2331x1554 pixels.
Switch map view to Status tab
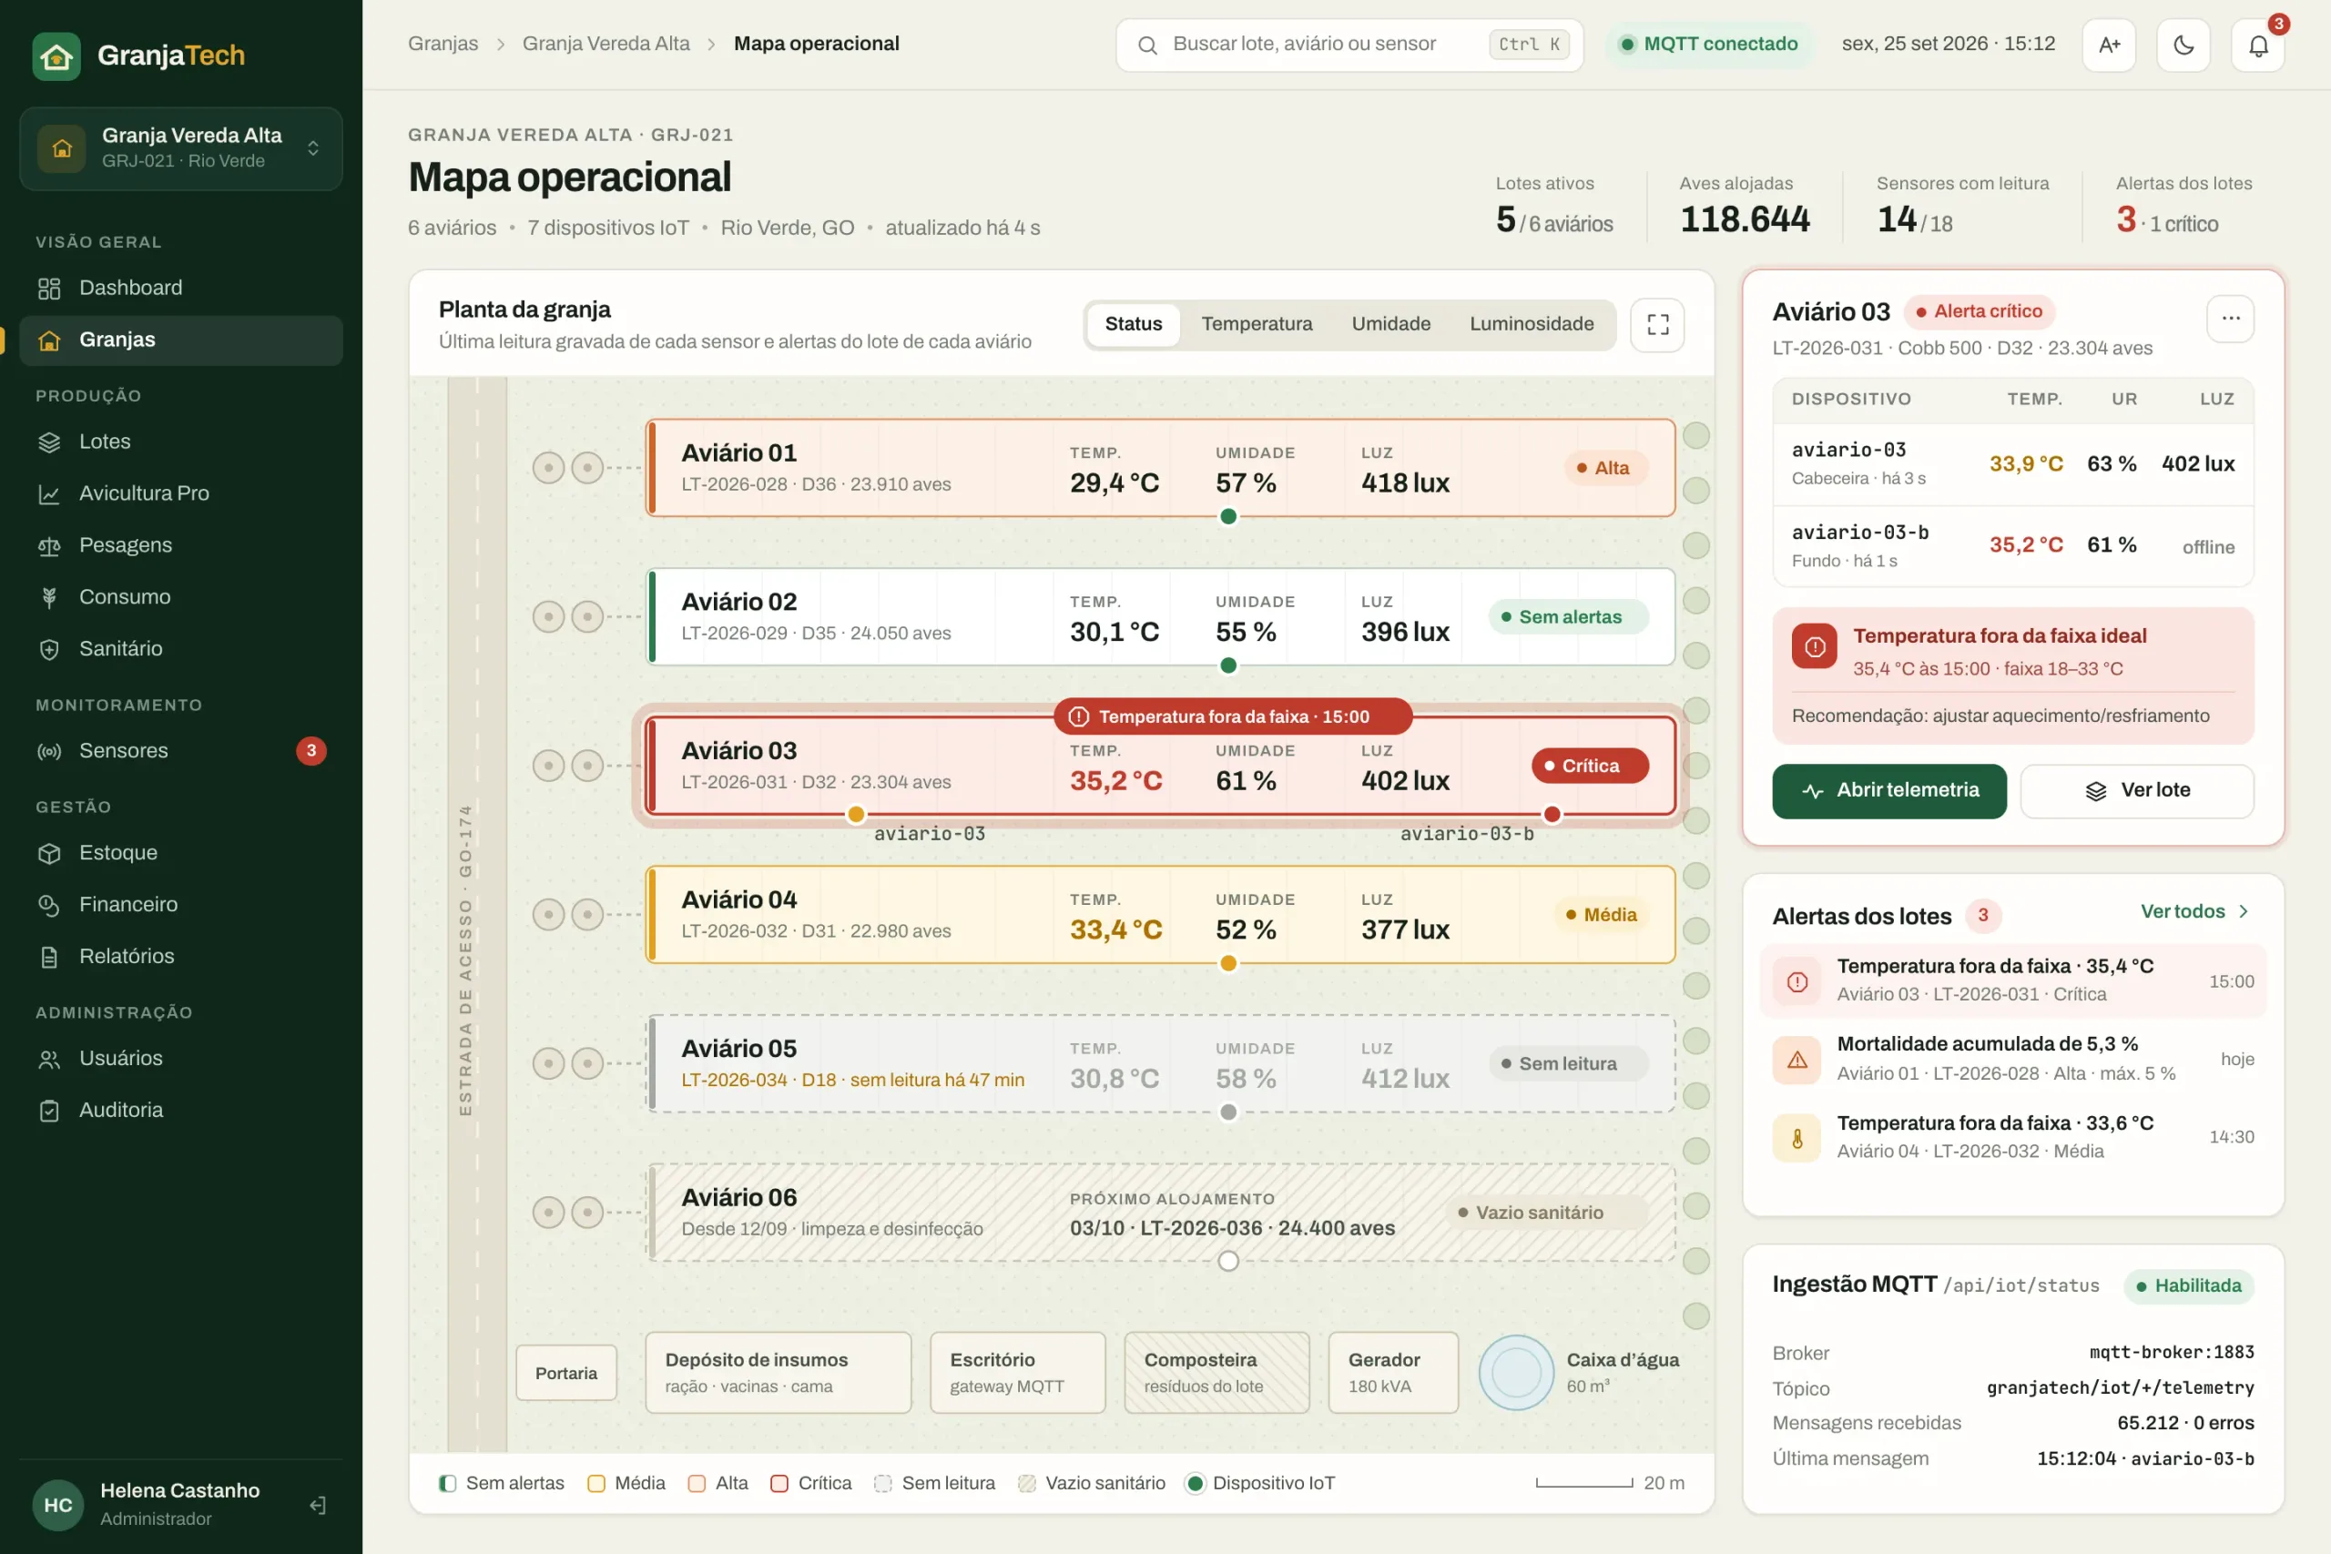tap(1133, 324)
